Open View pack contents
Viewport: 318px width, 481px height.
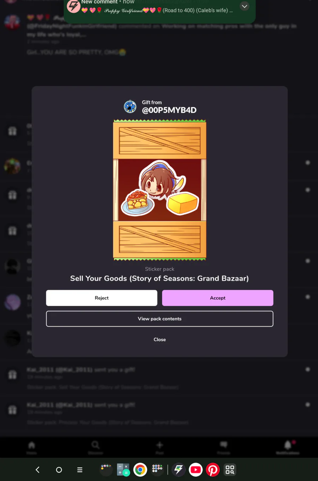[160, 319]
